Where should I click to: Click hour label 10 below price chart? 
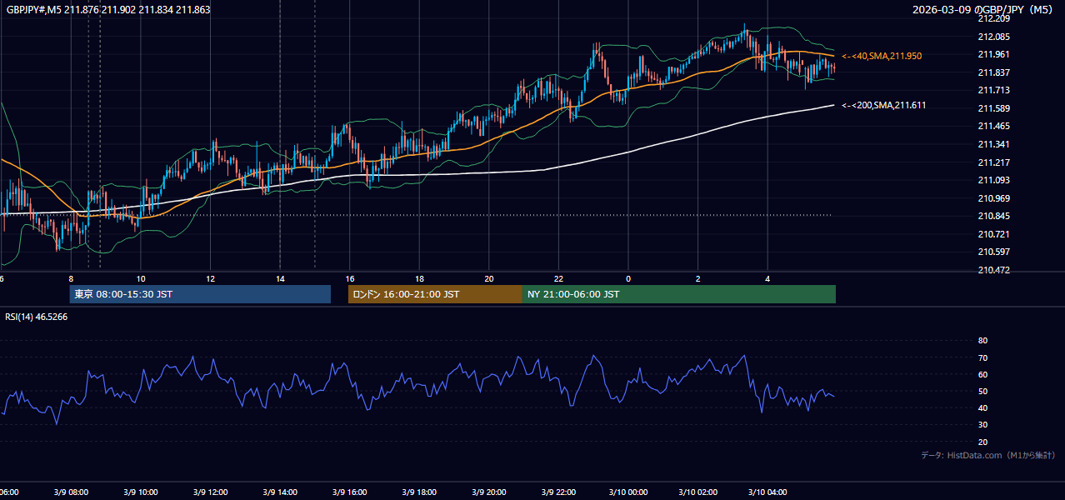[141, 279]
